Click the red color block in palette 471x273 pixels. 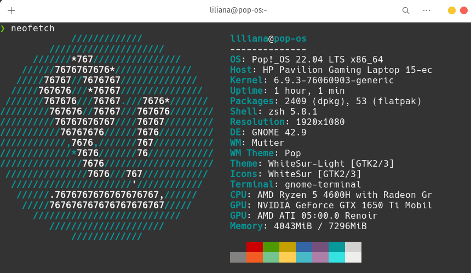(x=255, y=247)
